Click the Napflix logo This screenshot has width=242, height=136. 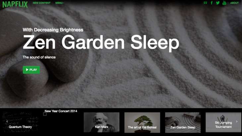click(15, 4)
